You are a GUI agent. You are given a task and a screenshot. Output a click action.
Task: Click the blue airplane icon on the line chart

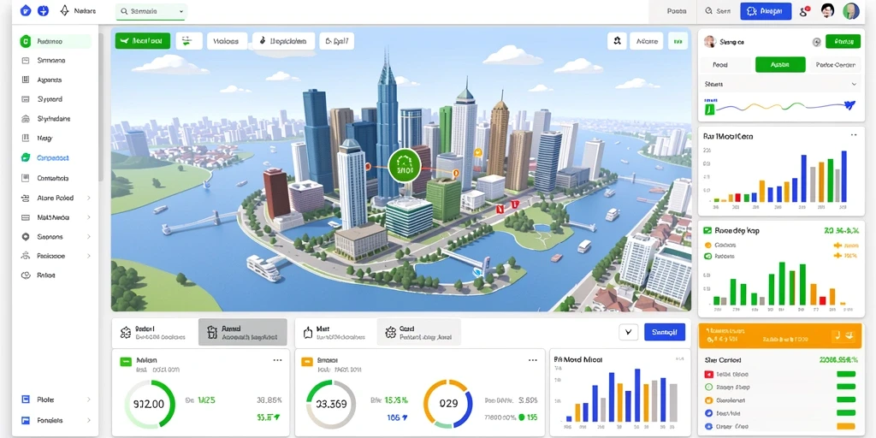(849, 104)
